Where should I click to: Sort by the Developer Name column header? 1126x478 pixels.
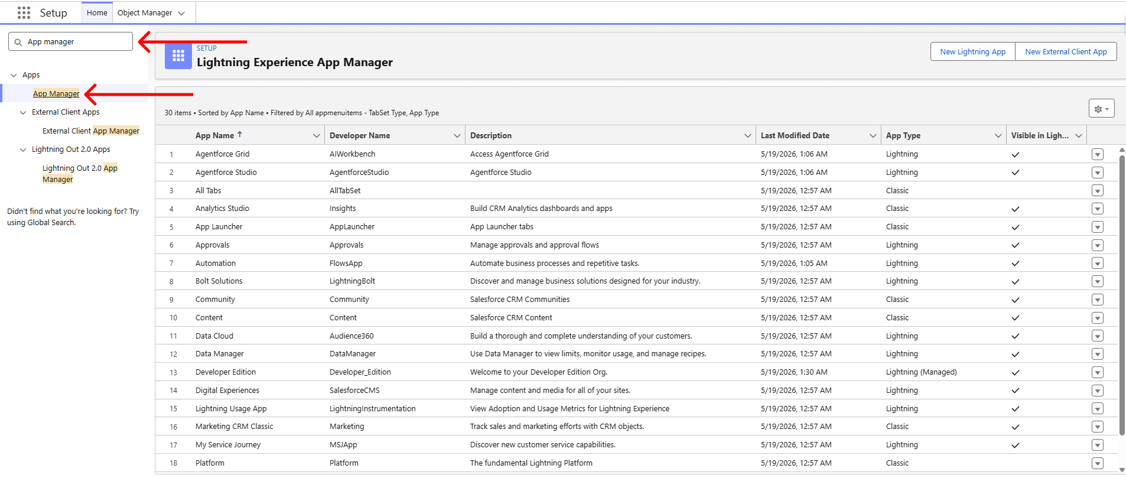pyautogui.click(x=360, y=135)
